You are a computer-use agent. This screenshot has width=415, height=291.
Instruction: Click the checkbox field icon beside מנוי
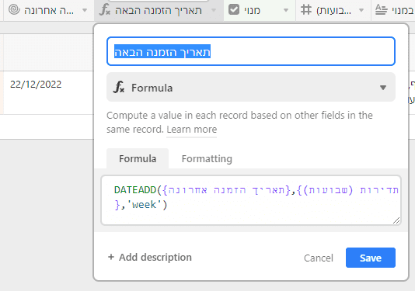[x=234, y=10]
